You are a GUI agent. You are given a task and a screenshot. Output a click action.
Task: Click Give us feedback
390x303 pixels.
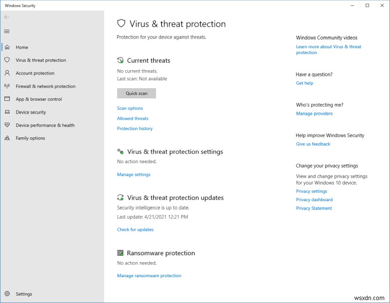(x=313, y=144)
